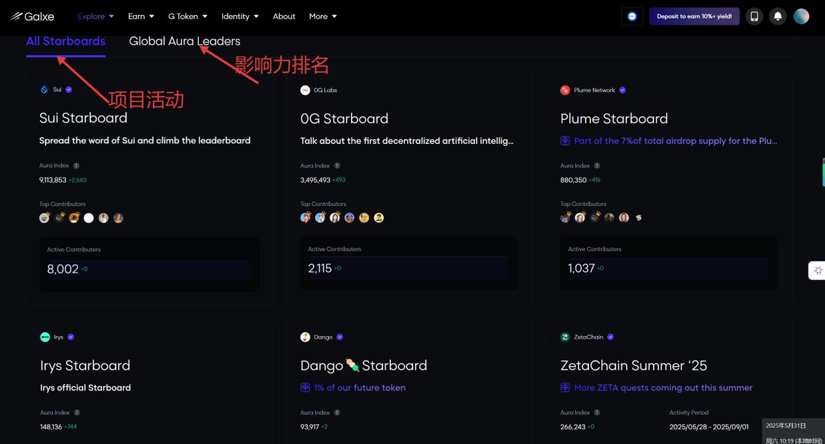Click the Sui project logo icon
This screenshot has height=444, width=825.
44,89
